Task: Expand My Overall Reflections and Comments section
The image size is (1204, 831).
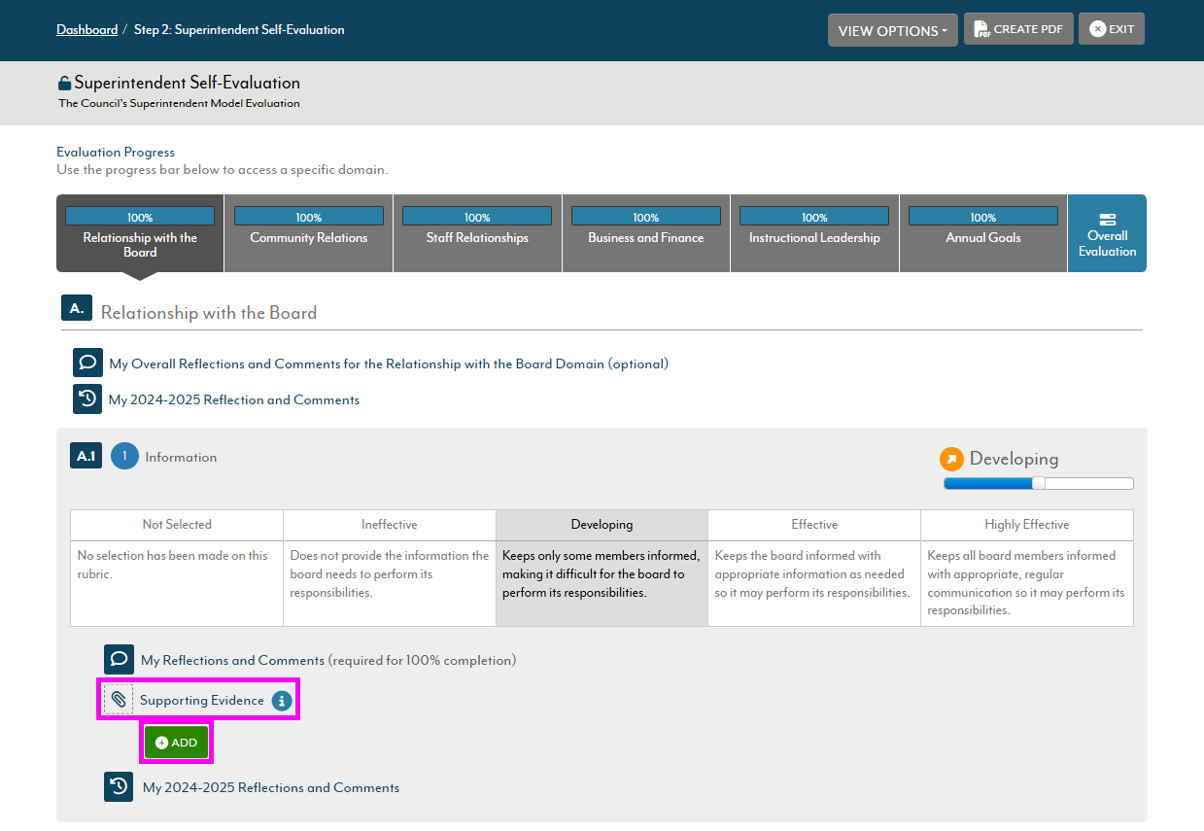Action: tap(389, 364)
